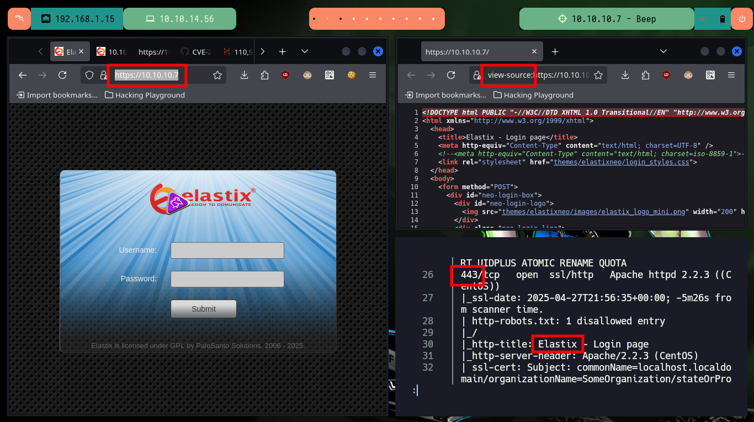Viewport: 754px width, 422px height.
Task: Click the workspace dots switcher in top bar
Action: pos(376,19)
